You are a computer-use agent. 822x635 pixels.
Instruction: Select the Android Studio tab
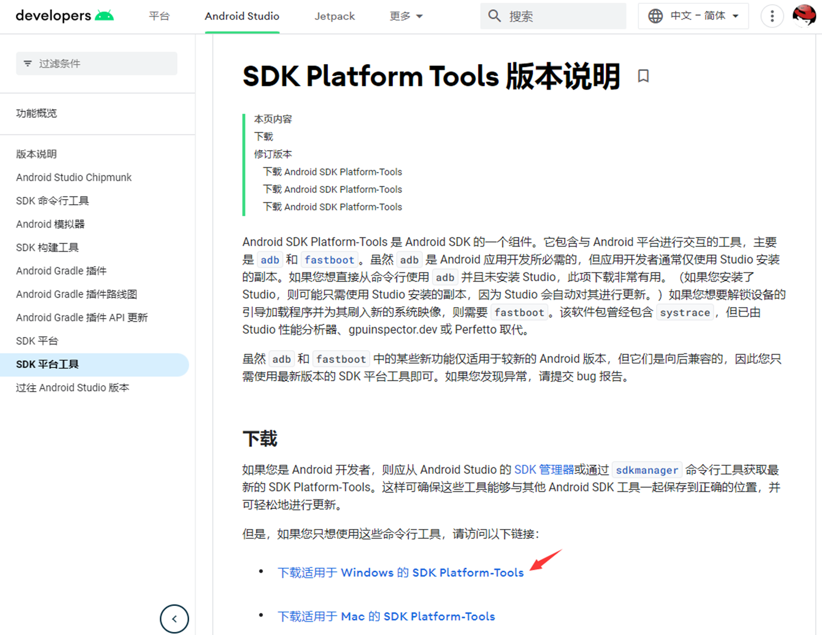[x=242, y=16]
